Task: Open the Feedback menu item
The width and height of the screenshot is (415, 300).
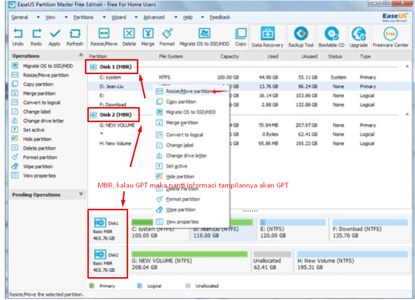Action: (220, 17)
